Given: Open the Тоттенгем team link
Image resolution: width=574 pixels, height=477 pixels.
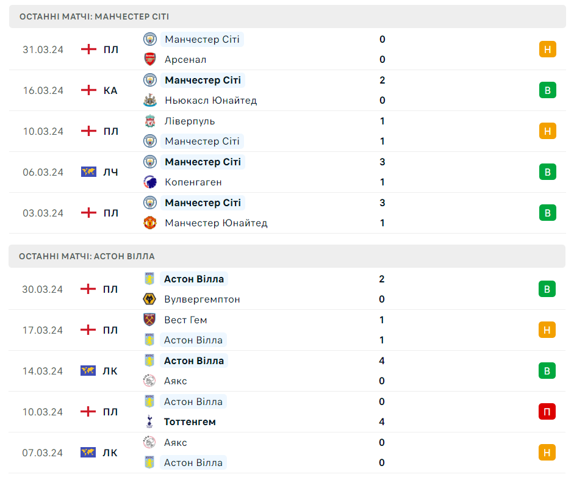Looking at the screenshot, I should 190,421.
